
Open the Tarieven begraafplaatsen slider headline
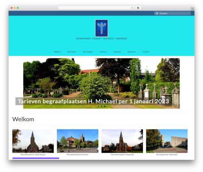tap(93, 101)
